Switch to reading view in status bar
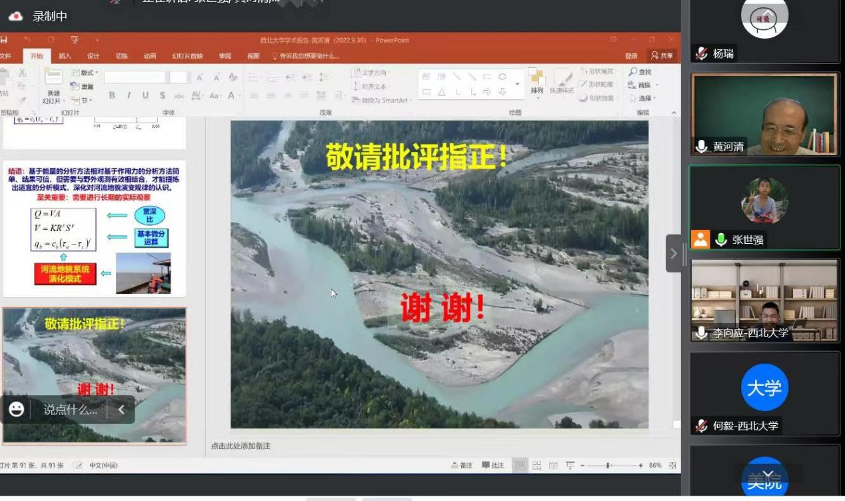Image resolution: width=845 pixels, height=501 pixels. coord(553,465)
